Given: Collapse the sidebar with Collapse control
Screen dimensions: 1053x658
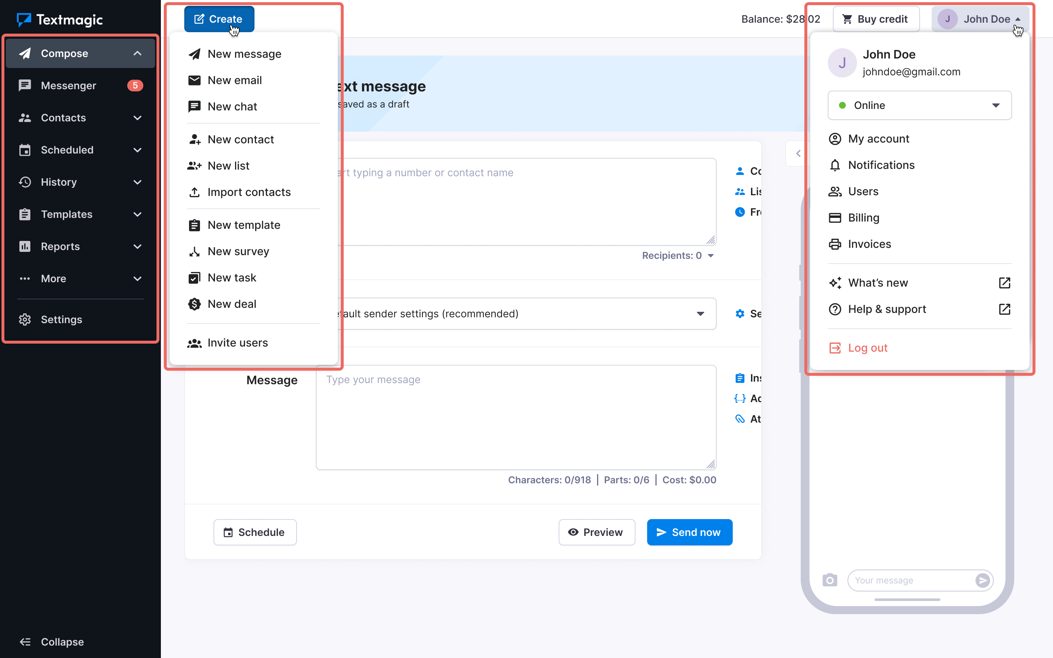Looking at the screenshot, I should [x=52, y=642].
